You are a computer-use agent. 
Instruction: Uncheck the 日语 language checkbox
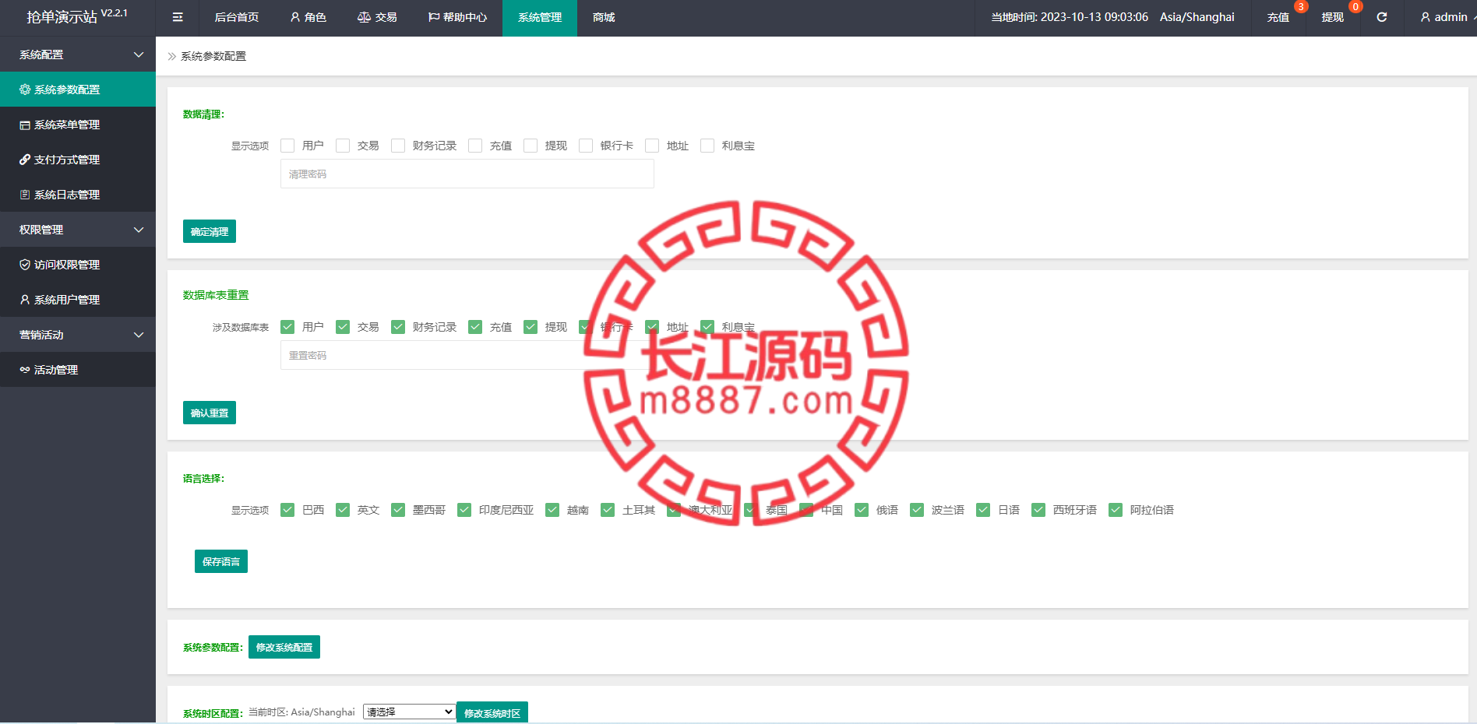[983, 510]
